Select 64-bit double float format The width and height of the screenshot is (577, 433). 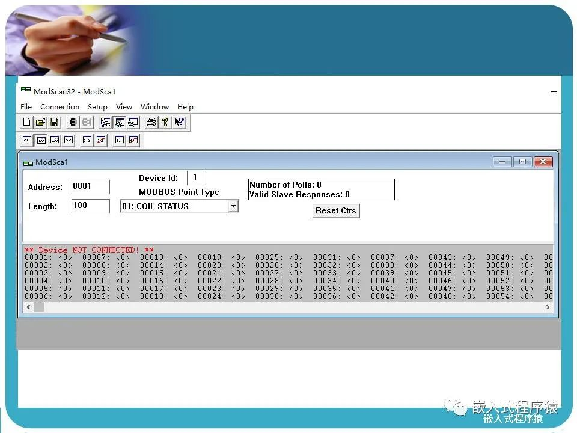click(119, 140)
